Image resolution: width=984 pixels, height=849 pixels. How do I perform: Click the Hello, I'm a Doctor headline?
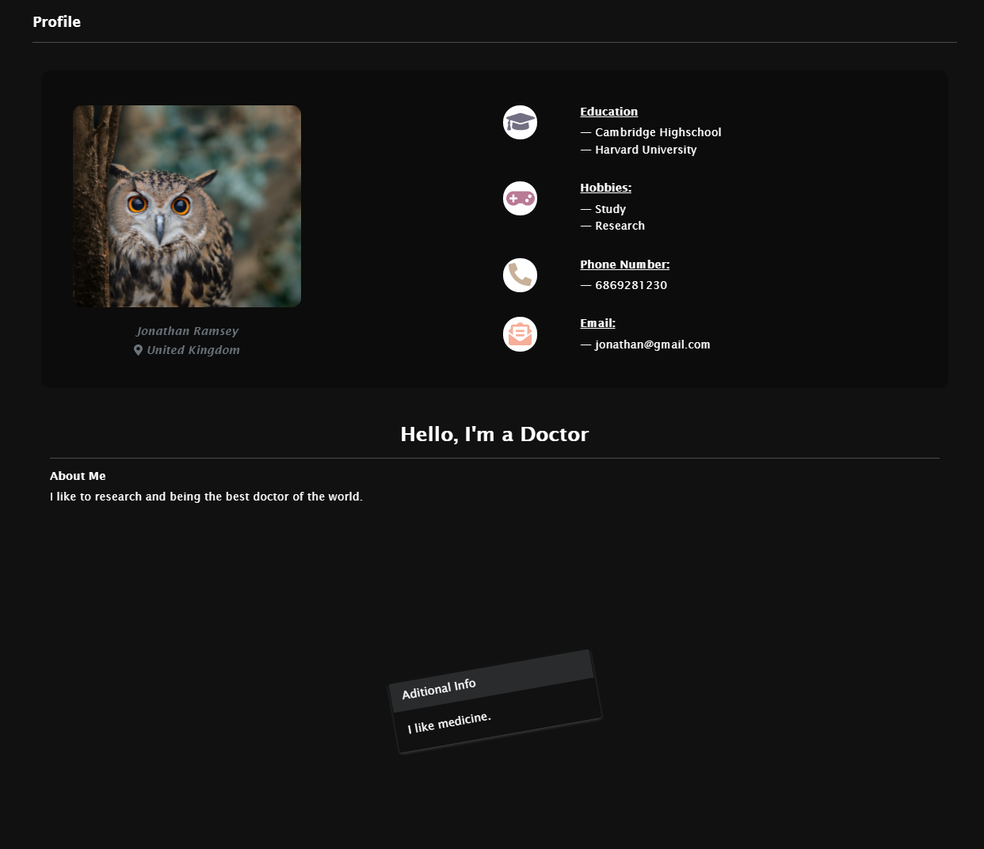494,434
